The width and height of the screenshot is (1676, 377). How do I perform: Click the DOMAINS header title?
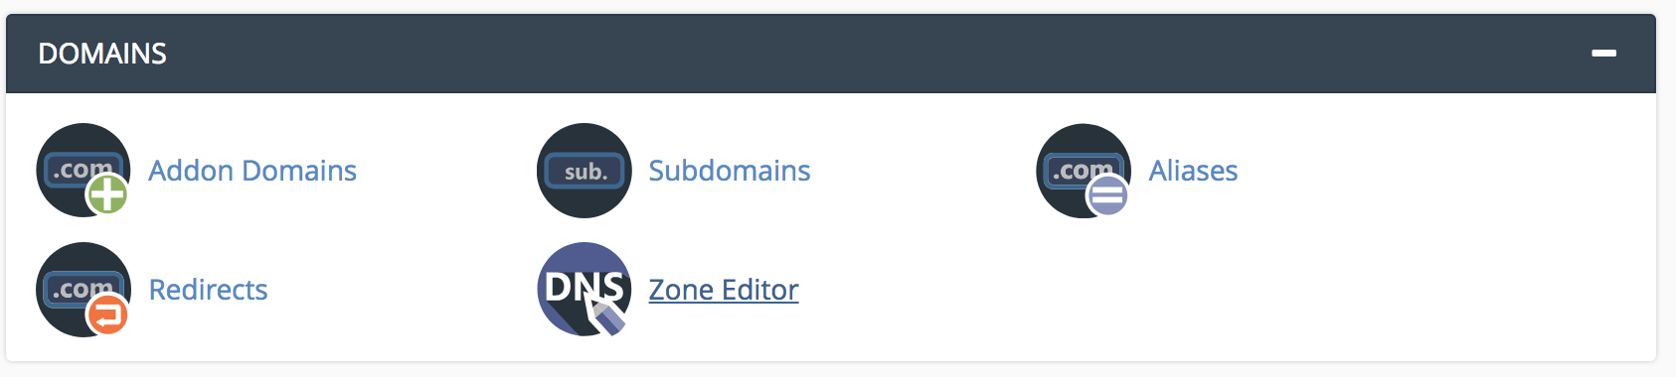click(x=102, y=54)
